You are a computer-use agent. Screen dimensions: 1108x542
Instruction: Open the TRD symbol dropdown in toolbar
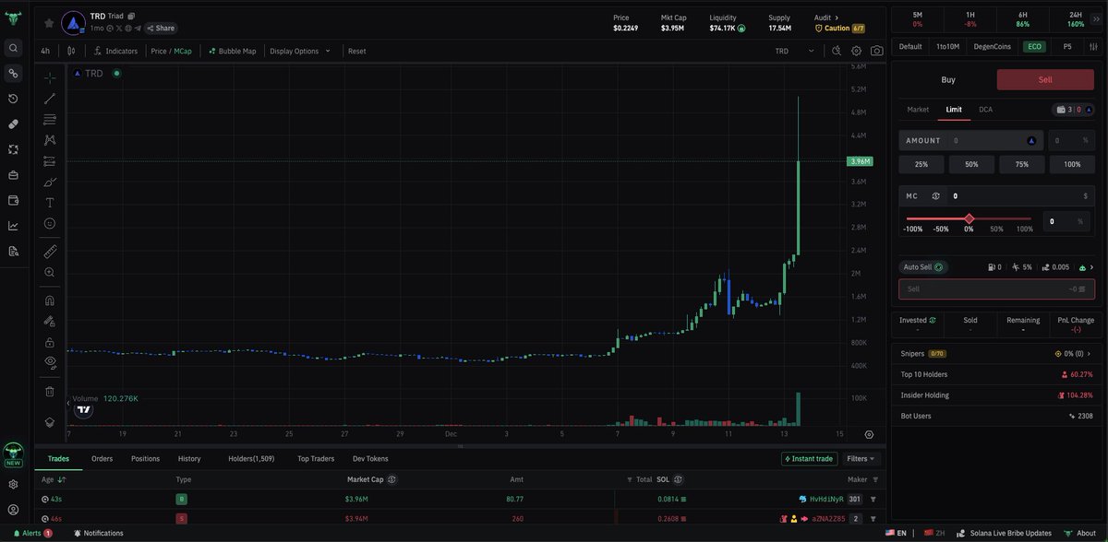click(795, 51)
